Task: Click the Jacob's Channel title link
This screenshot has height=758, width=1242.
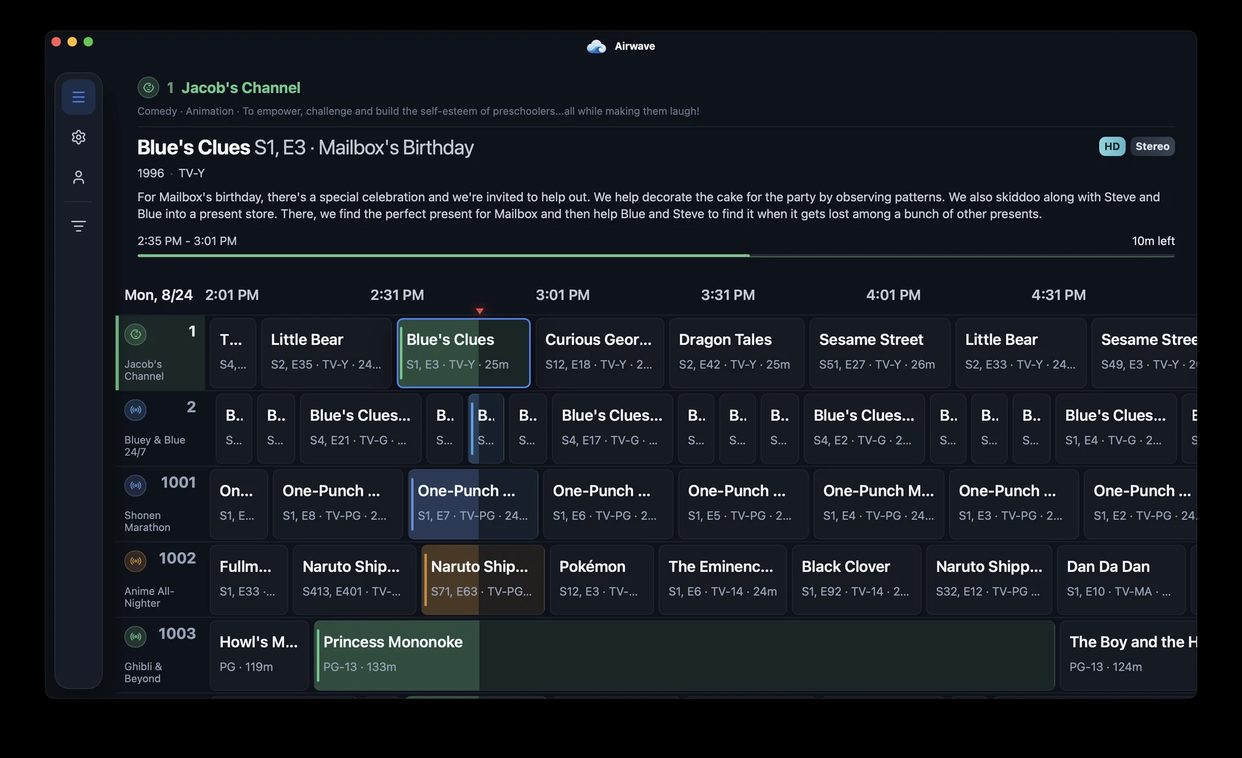Action: (241, 87)
